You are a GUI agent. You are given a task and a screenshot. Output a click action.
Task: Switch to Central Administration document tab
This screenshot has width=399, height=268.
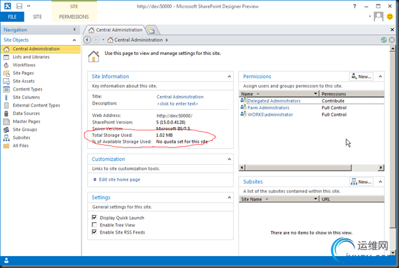pos(115,30)
